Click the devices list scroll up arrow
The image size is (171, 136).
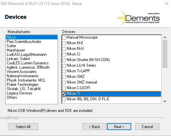[x=165, y=37]
